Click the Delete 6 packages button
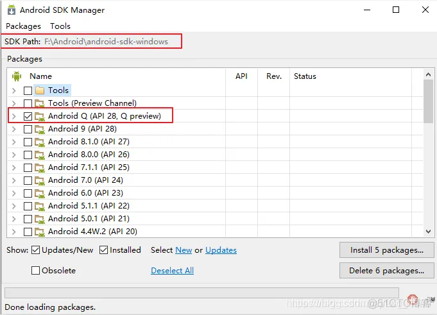The height and width of the screenshot is (315, 437). point(386,271)
